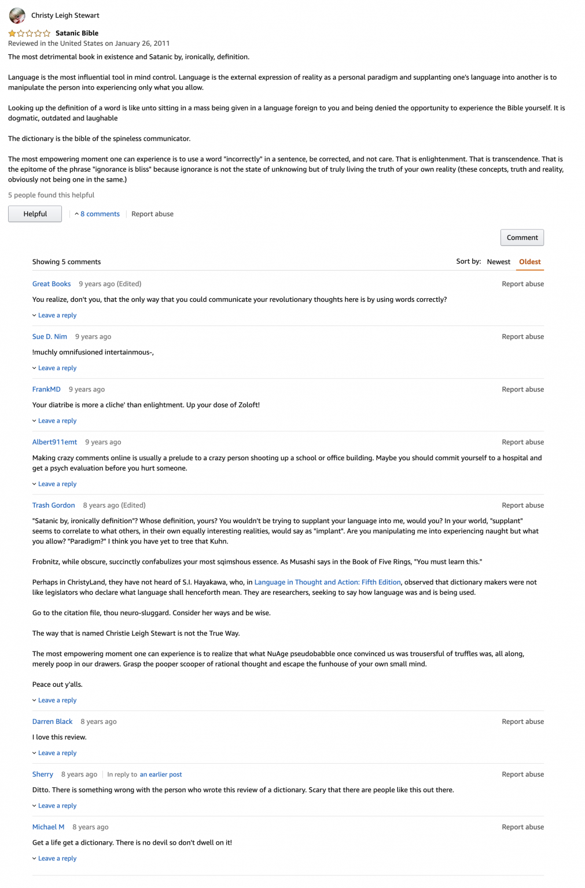Select the Oldest sort option
The image size is (585, 888).
pyautogui.click(x=529, y=261)
